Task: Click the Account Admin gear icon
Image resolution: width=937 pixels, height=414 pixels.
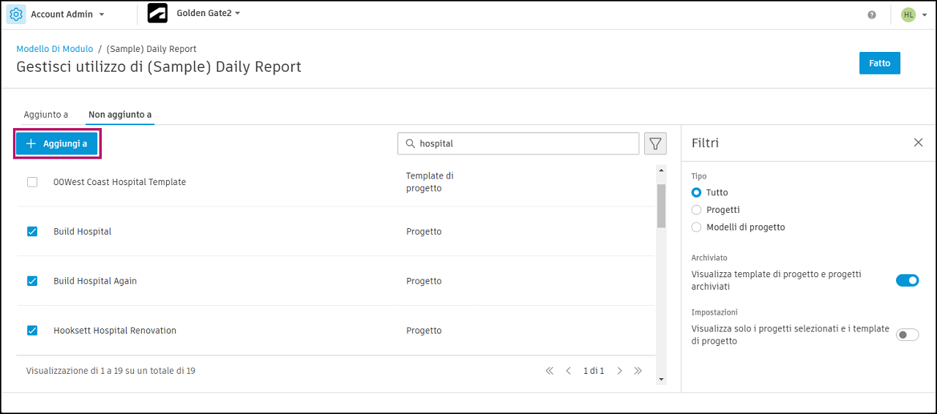Action: pyautogui.click(x=16, y=15)
